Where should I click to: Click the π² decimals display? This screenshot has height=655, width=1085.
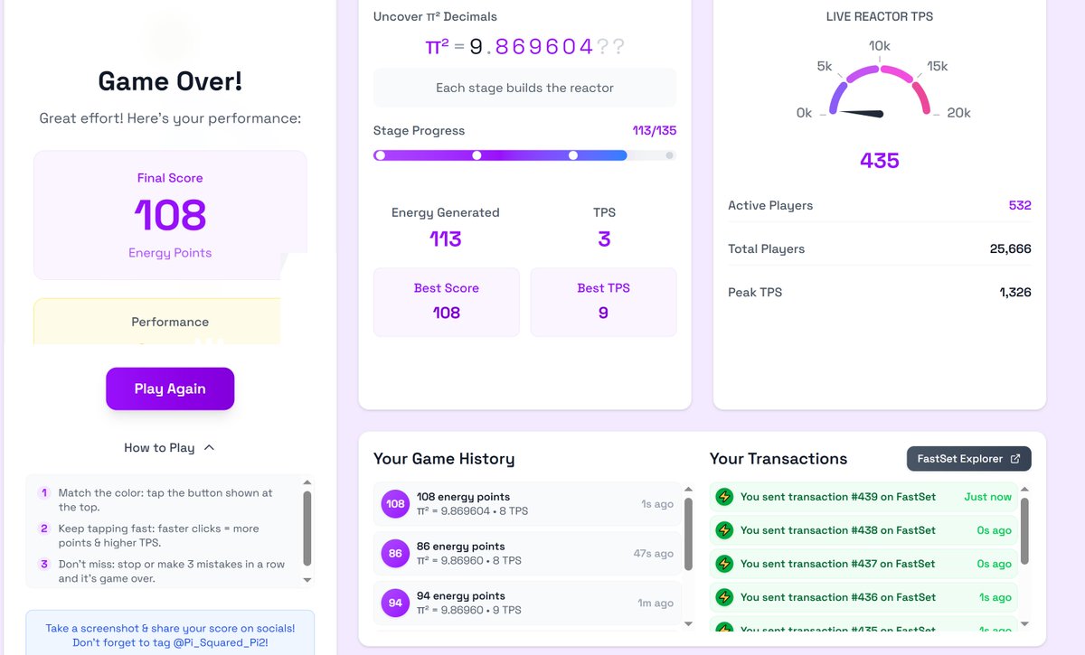tap(524, 47)
